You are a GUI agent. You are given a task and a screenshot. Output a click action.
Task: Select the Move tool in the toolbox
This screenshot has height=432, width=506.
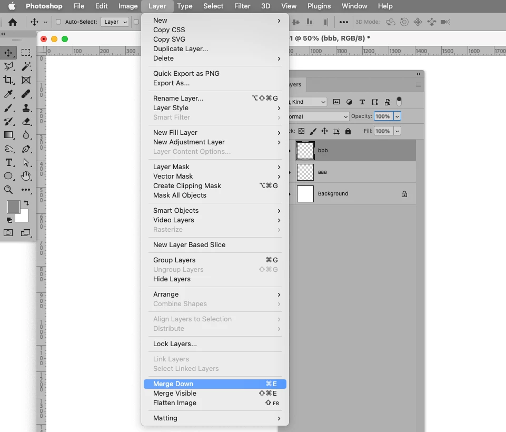[x=8, y=53]
